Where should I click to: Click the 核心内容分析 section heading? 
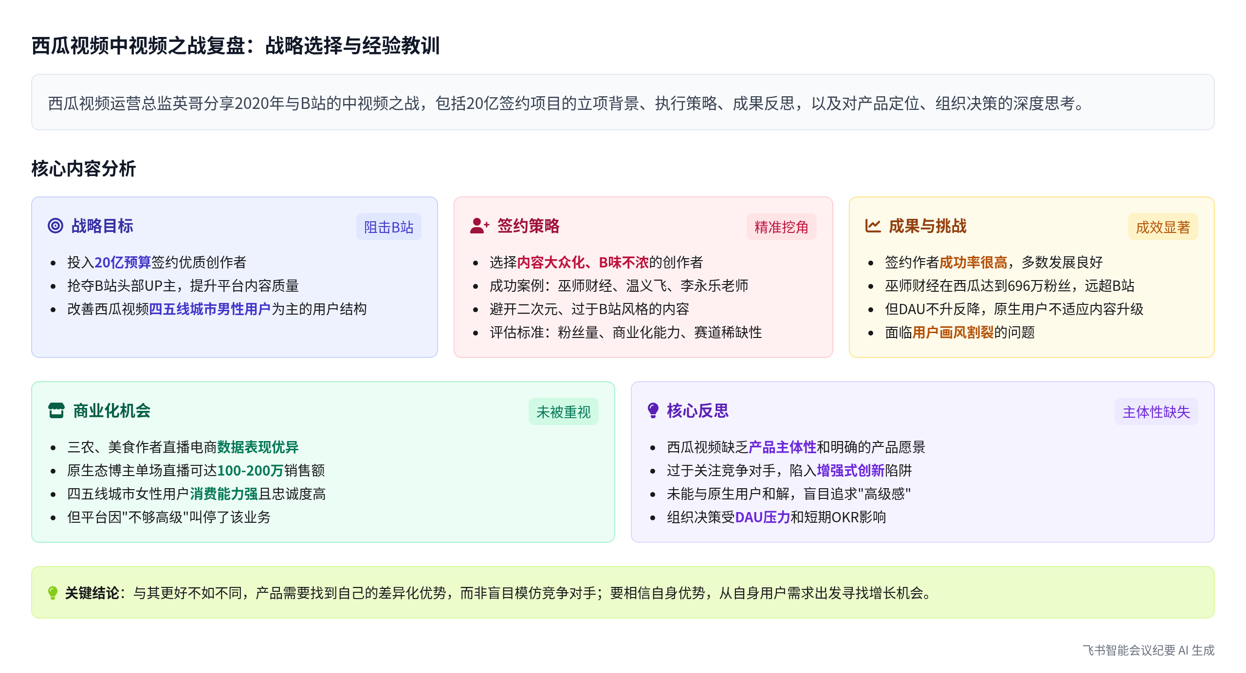point(84,169)
